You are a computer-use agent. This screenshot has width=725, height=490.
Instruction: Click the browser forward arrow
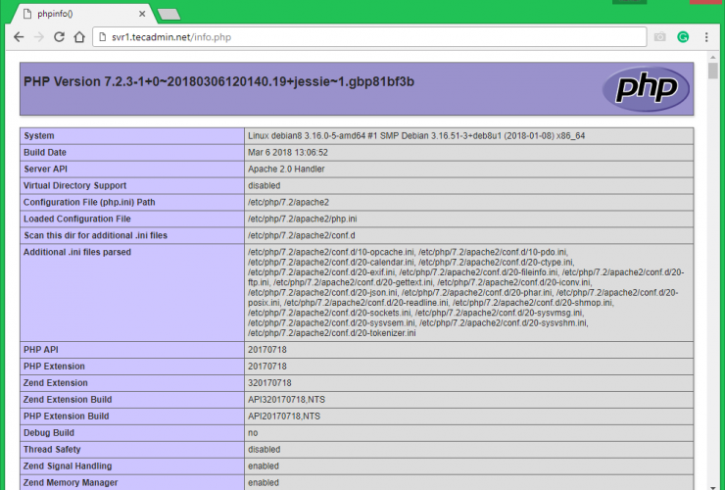coord(39,37)
